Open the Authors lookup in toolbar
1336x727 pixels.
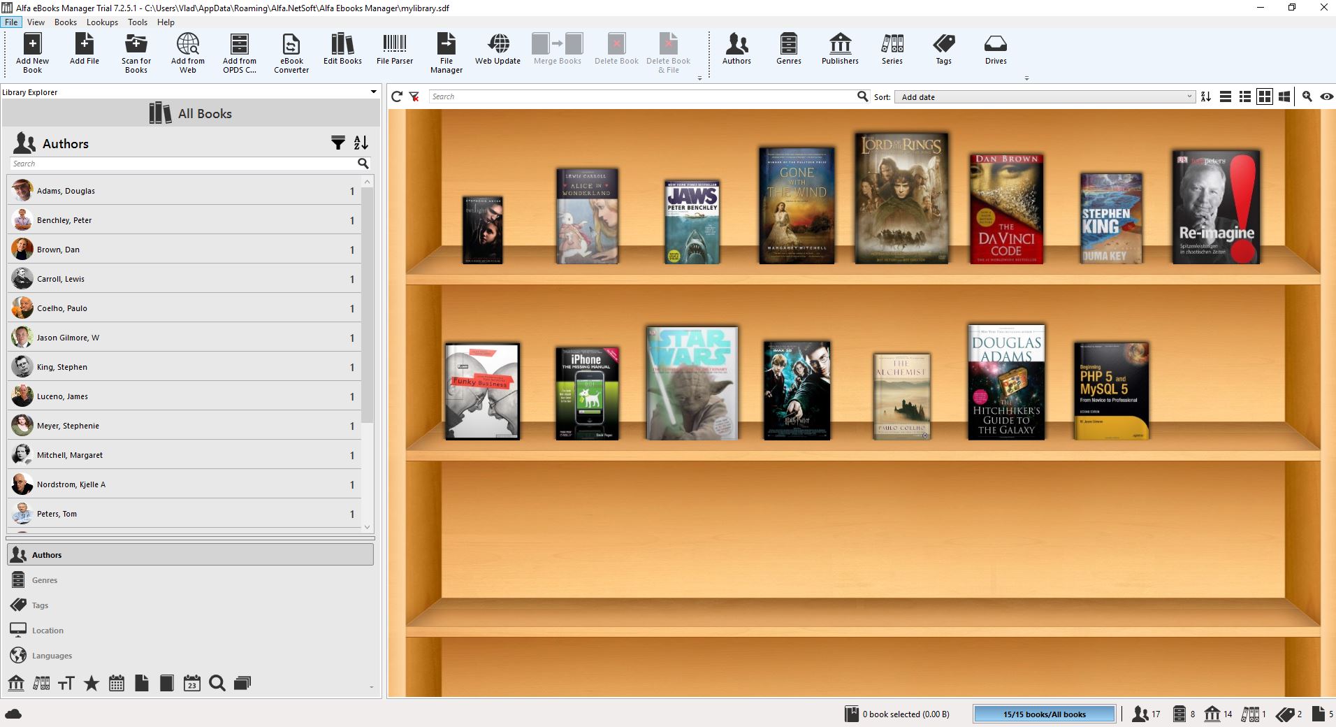tap(736, 49)
